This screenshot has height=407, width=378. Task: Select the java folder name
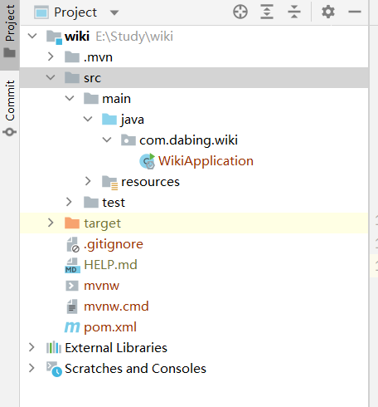(132, 120)
